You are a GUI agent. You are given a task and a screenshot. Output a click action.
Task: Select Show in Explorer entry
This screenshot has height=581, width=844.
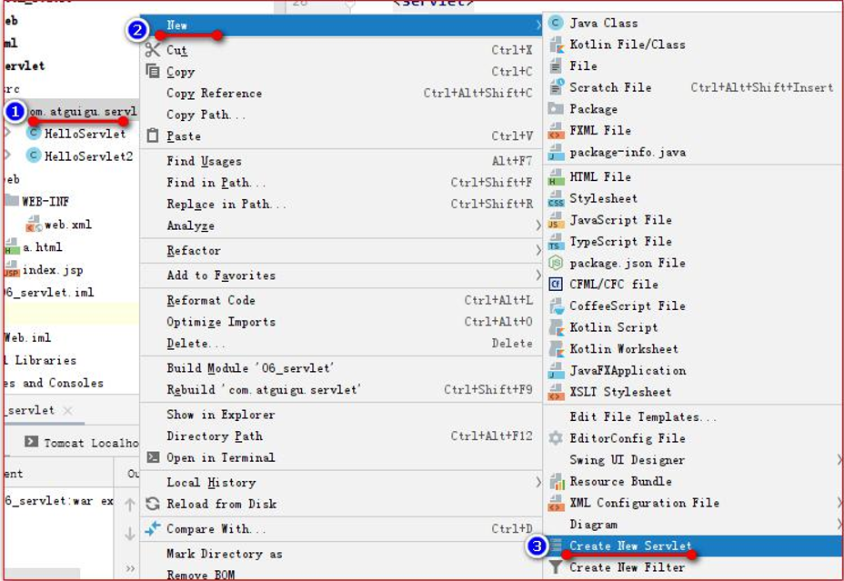click(x=341, y=415)
